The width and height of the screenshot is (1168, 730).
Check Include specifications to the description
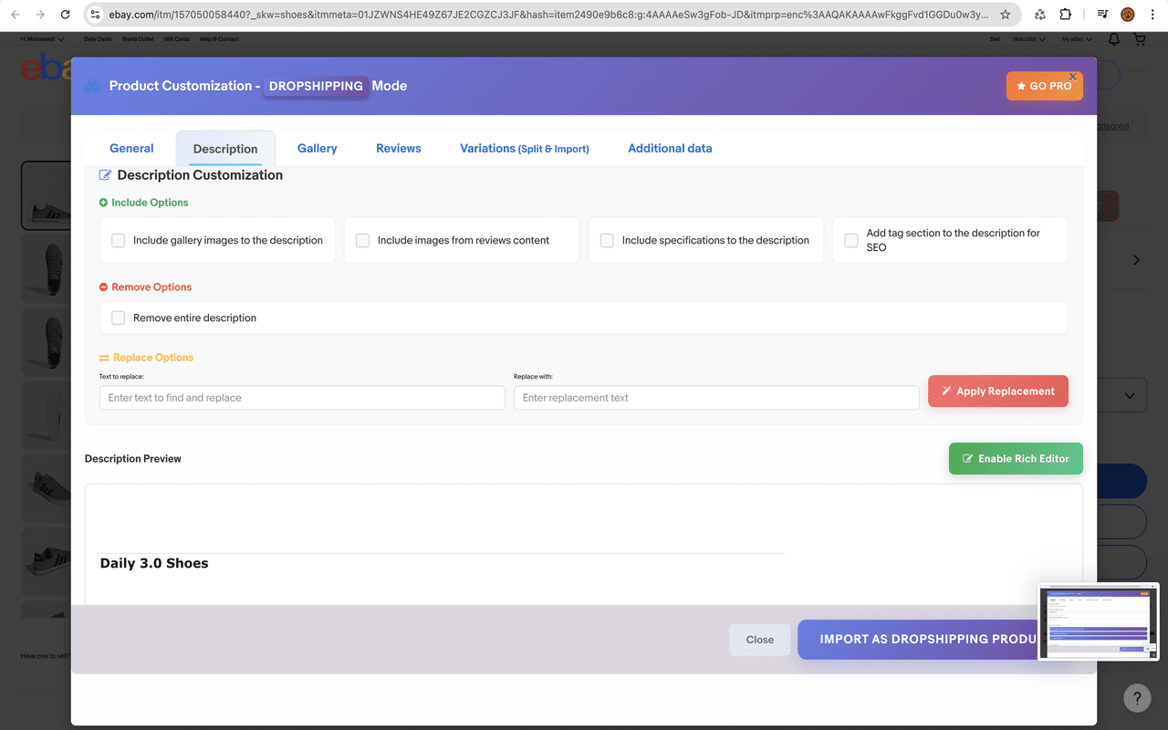click(607, 240)
